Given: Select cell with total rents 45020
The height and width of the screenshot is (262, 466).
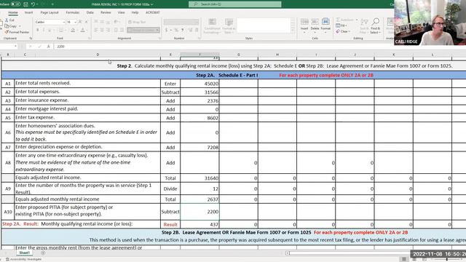Looking at the screenshot, I should point(200,84).
